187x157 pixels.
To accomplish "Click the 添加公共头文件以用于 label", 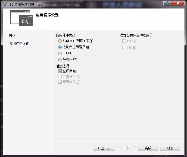I will point(137,35).
